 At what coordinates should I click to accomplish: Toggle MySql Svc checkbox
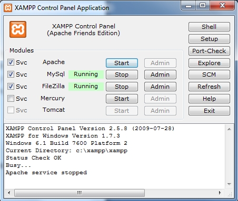pyautogui.click(x=11, y=75)
